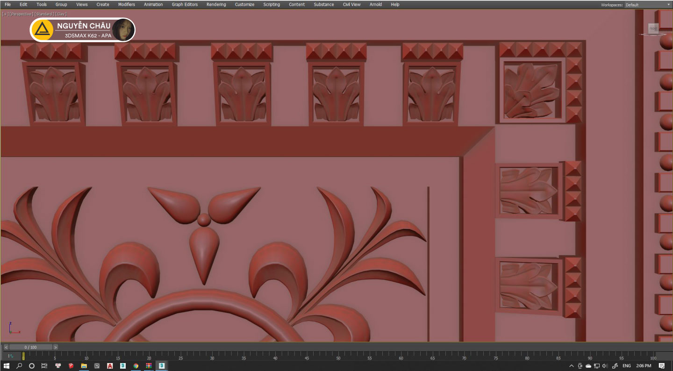The width and height of the screenshot is (673, 371).
Task: Step to previous frame with left arrow button
Action: tap(6, 347)
